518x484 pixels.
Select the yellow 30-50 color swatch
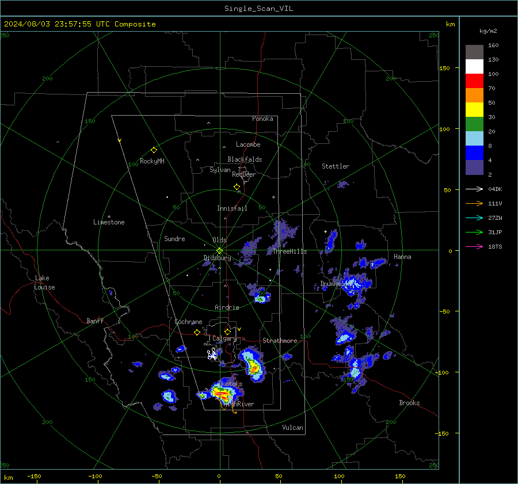click(474, 110)
